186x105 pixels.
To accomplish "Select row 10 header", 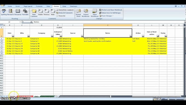I will pos(2,41).
